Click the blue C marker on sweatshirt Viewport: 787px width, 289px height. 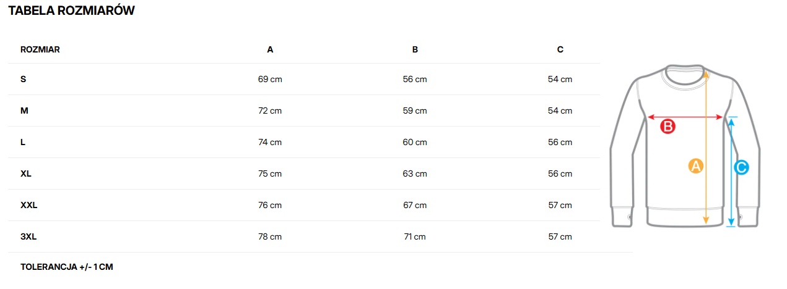[741, 167]
